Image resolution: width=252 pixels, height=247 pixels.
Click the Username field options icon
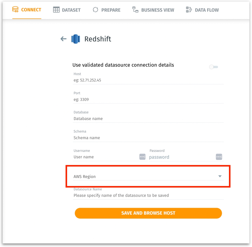pyautogui.click(x=142, y=157)
